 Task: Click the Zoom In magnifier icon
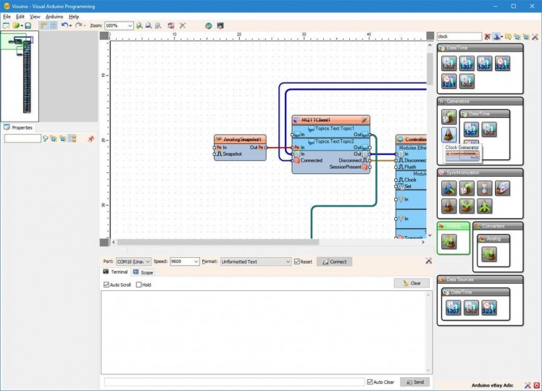[x=139, y=25]
